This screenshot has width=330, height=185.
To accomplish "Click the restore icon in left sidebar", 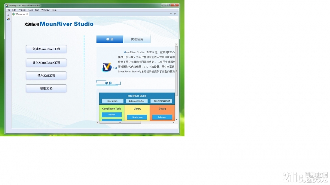I will point(8,15).
